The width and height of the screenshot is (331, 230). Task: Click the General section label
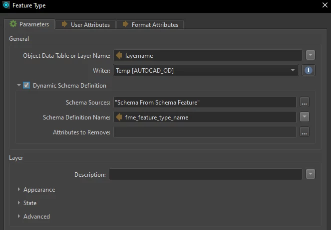click(x=19, y=39)
